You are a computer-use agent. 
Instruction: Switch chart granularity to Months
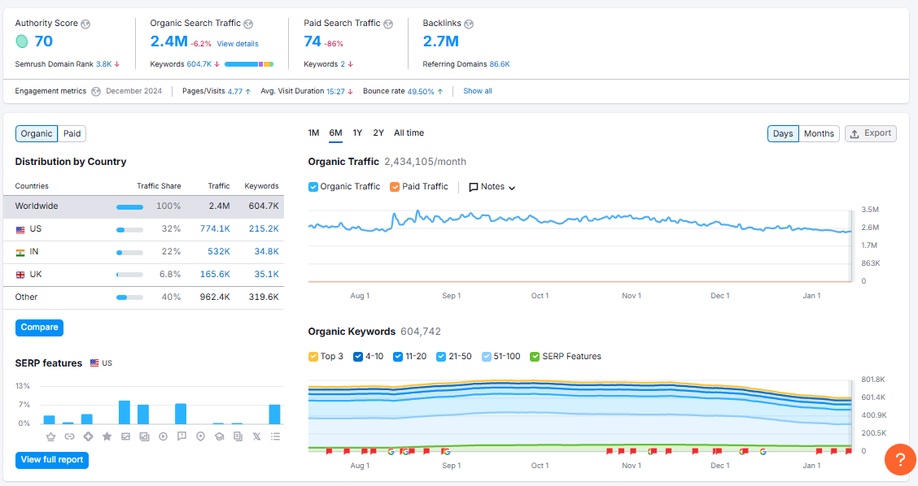click(x=819, y=134)
